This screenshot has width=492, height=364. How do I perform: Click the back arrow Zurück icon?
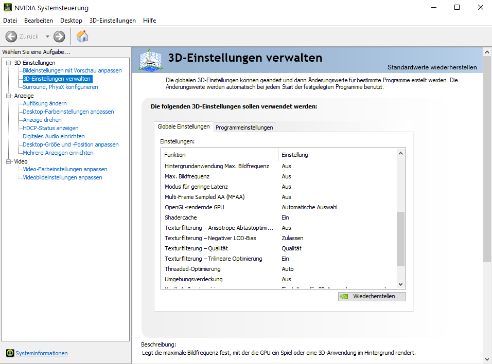click(x=11, y=37)
